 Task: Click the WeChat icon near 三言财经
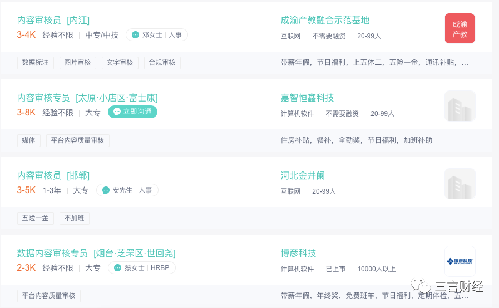[421, 285]
